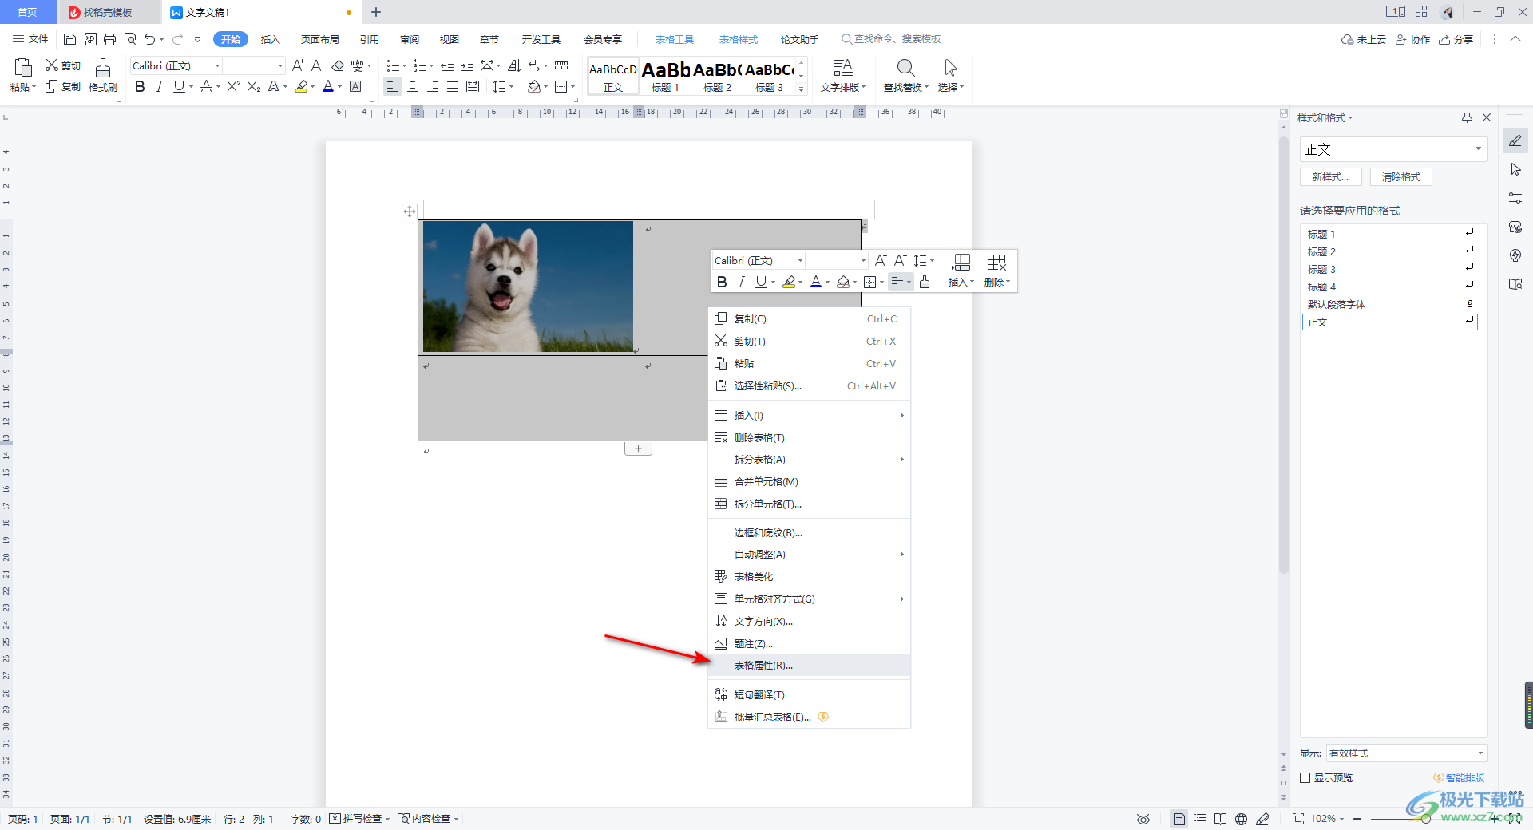Open the Page Layout ribbon tab

click(319, 39)
